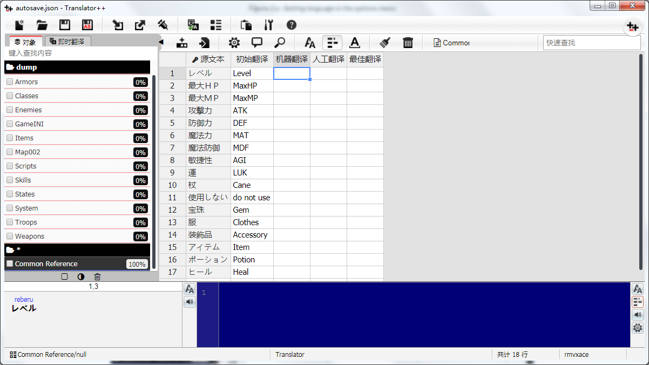Click the export arrow icon
The image size is (649, 365).
pyautogui.click(x=140, y=25)
